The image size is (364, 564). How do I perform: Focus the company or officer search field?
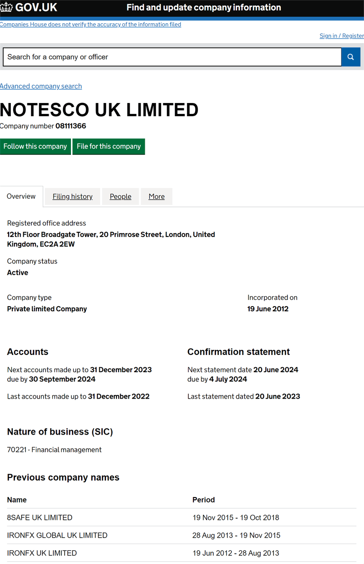(172, 57)
